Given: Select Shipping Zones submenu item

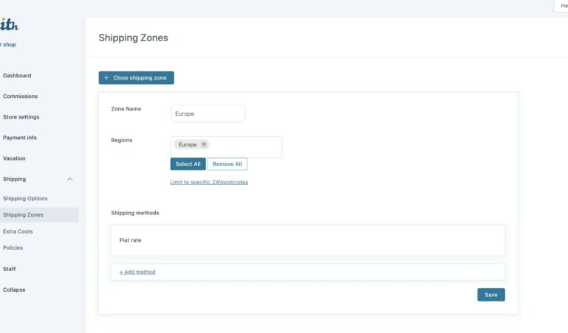Looking at the screenshot, I should tap(23, 215).
